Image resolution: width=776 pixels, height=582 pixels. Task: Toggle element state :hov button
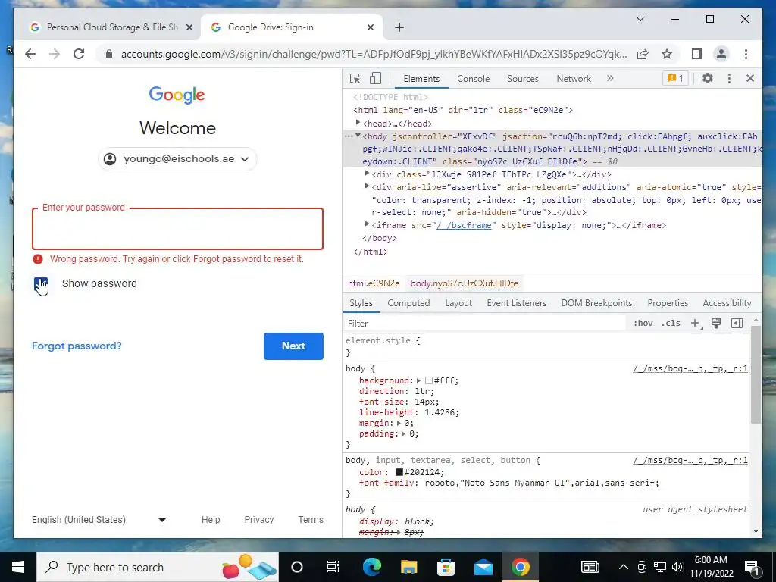click(643, 323)
